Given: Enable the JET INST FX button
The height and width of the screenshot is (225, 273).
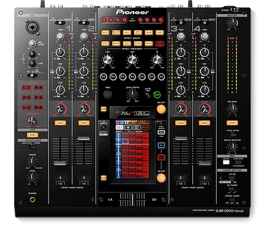Looking at the screenshot, I should pos(39,88).
